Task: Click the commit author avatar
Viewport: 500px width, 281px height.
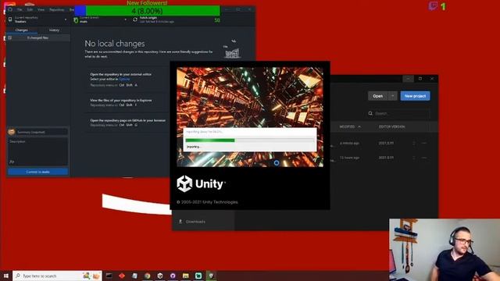Action: pos(12,132)
